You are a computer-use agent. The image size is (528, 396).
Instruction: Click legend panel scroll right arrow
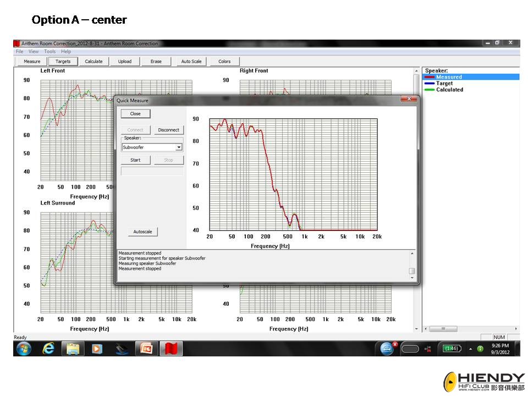click(x=516, y=329)
